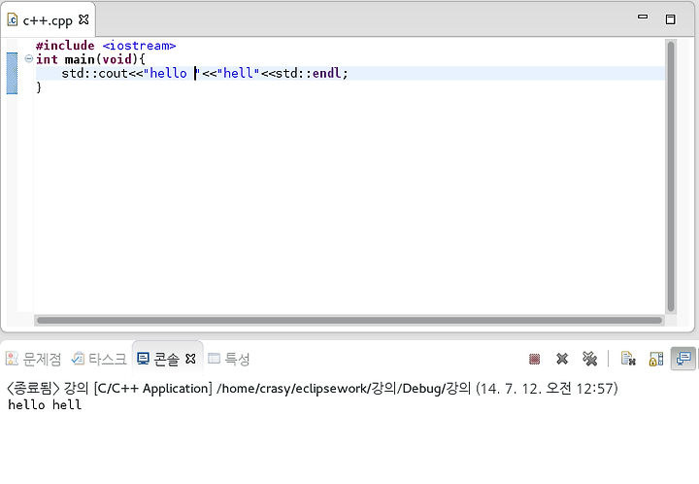
Task: Click the c++.cpp file icon in the editor tab
Action: coord(13,20)
